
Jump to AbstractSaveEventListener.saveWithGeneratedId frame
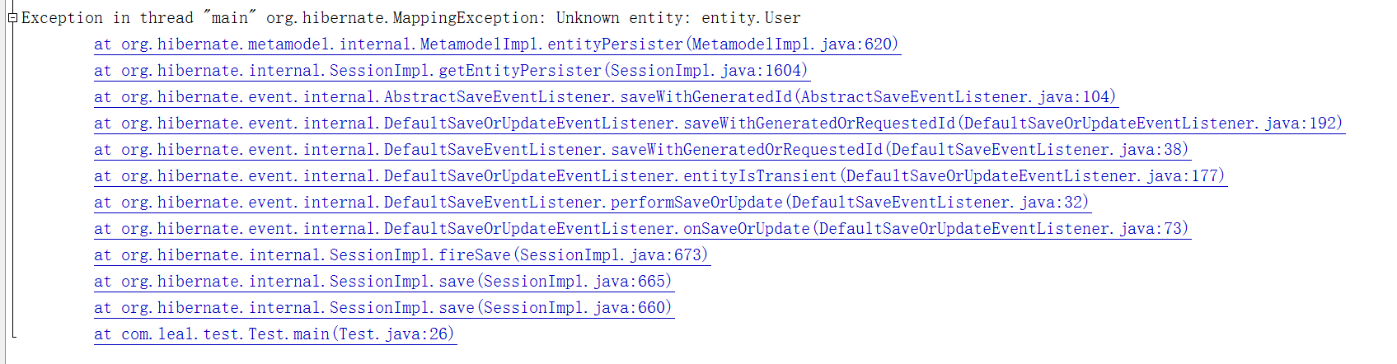click(x=605, y=97)
